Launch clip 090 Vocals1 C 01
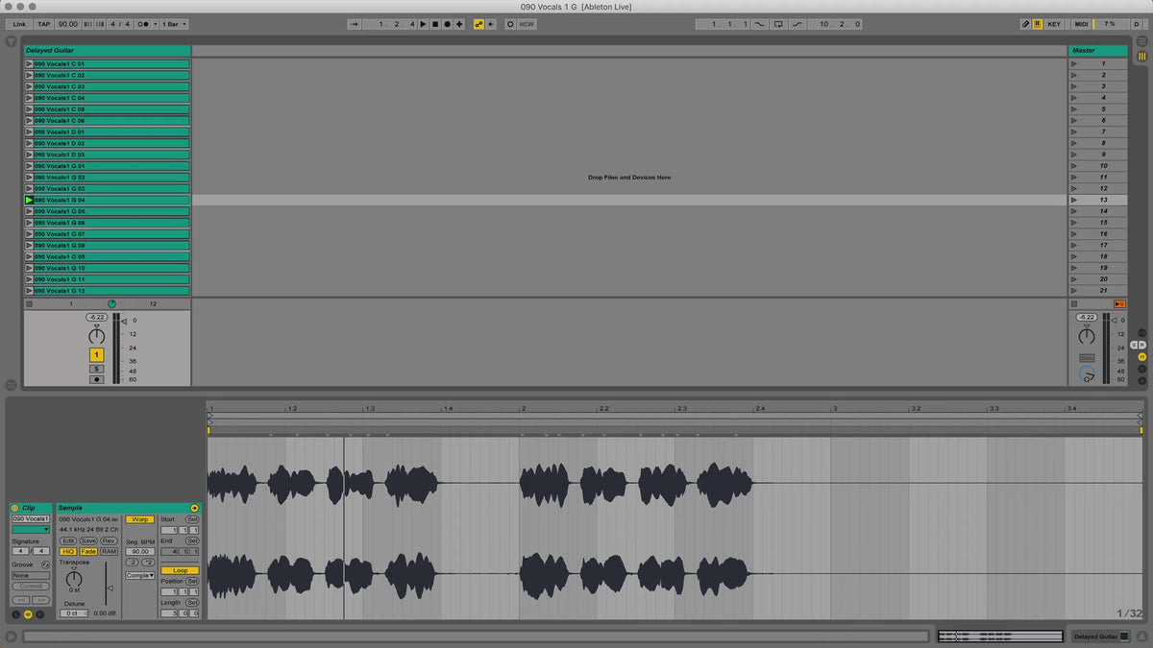Screen dimensions: 1153x648 [29, 63]
